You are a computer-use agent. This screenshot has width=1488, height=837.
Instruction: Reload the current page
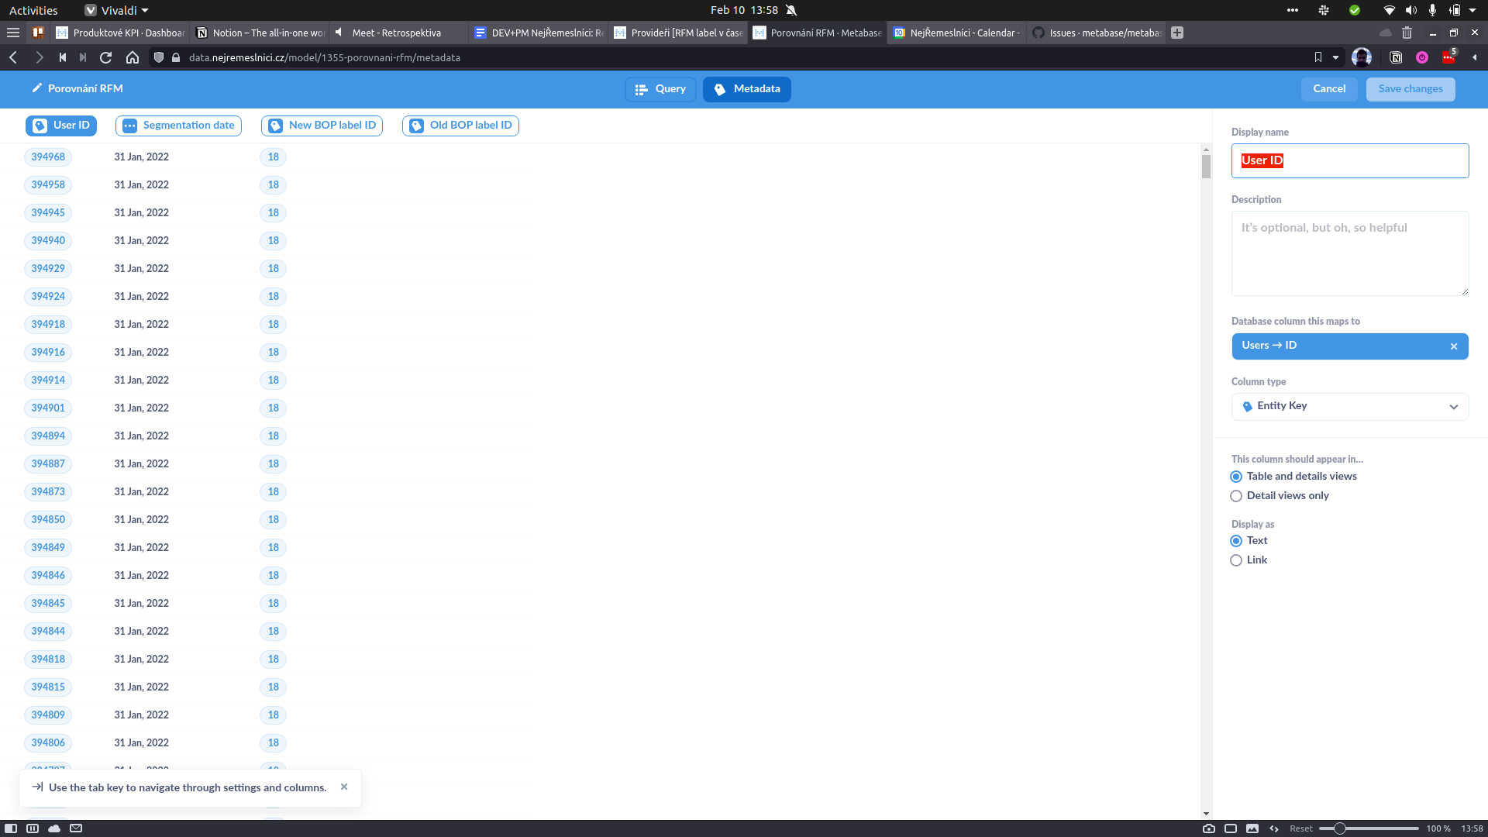[106, 57]
